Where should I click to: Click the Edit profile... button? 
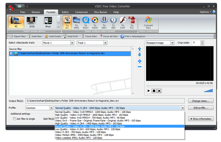(x=201, y=108)
